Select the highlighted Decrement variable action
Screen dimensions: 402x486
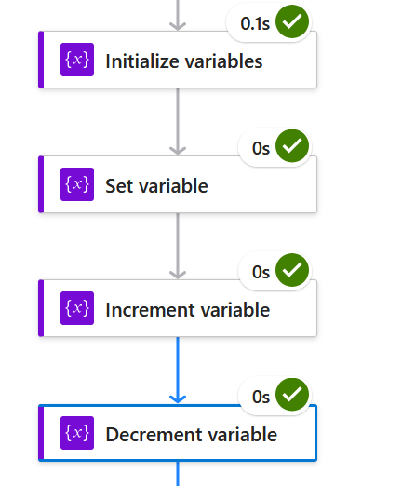[178, 433]
